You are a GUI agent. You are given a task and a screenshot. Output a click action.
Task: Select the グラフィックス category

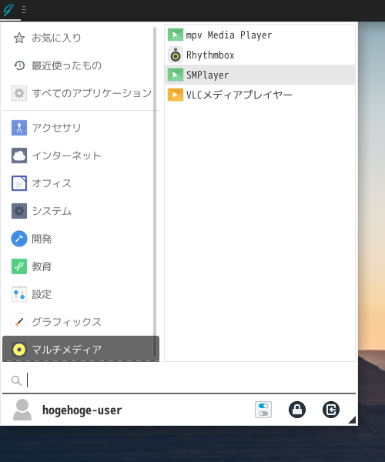(78, 322)
